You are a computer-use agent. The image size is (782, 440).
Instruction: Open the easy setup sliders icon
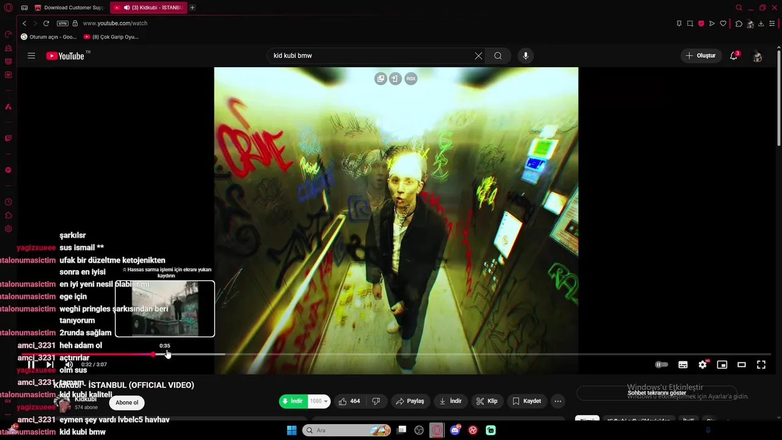pyautogui.click(x=772, y=23)
